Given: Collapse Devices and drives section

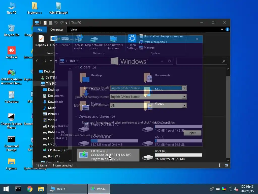Looking at the screenshot, I should click(x=76, y=116).
